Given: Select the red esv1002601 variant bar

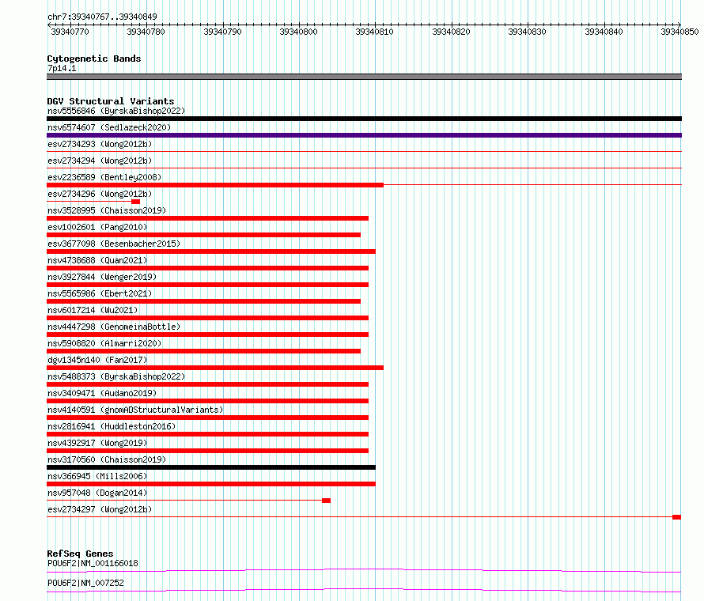Looking at the screenshot, I should (203, 235).
